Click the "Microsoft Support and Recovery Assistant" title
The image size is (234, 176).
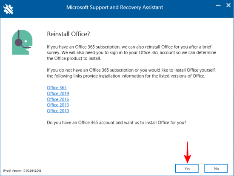[114, 7]
